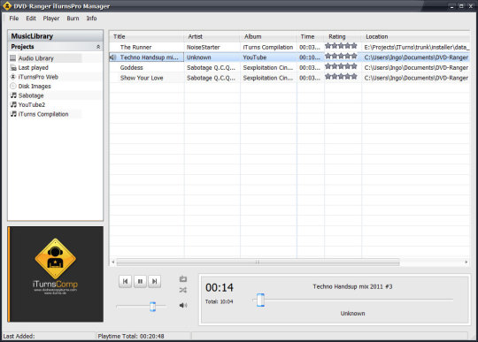Viewport: 478px width, 342px height.
Task: Click the iTurnsComp album artwork thumbnail
Action: (x=56, y=274)
